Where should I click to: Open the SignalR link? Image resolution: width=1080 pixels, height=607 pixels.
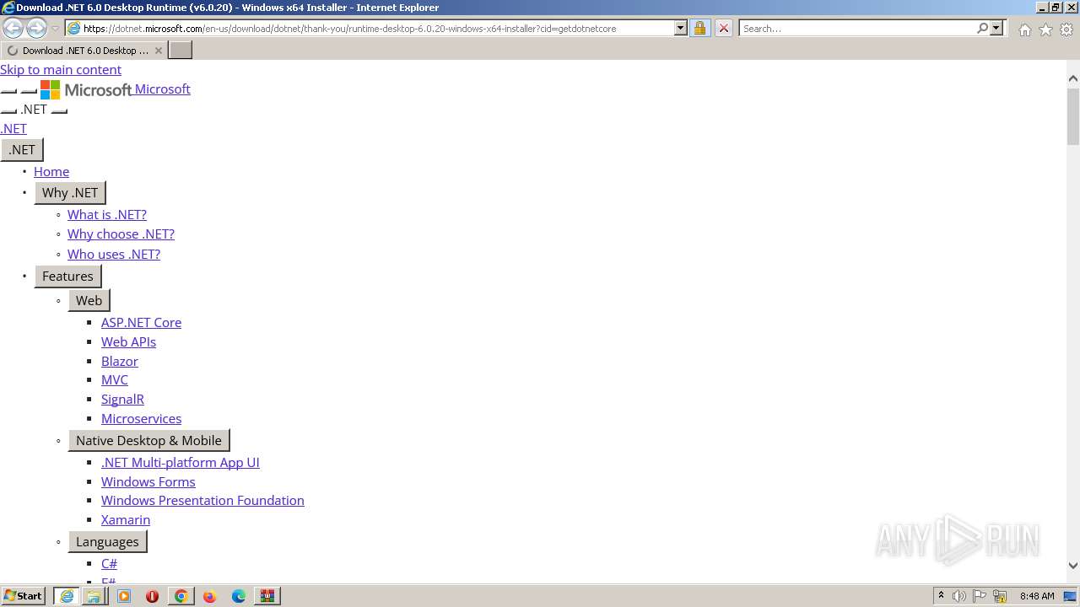pos(122,400)
